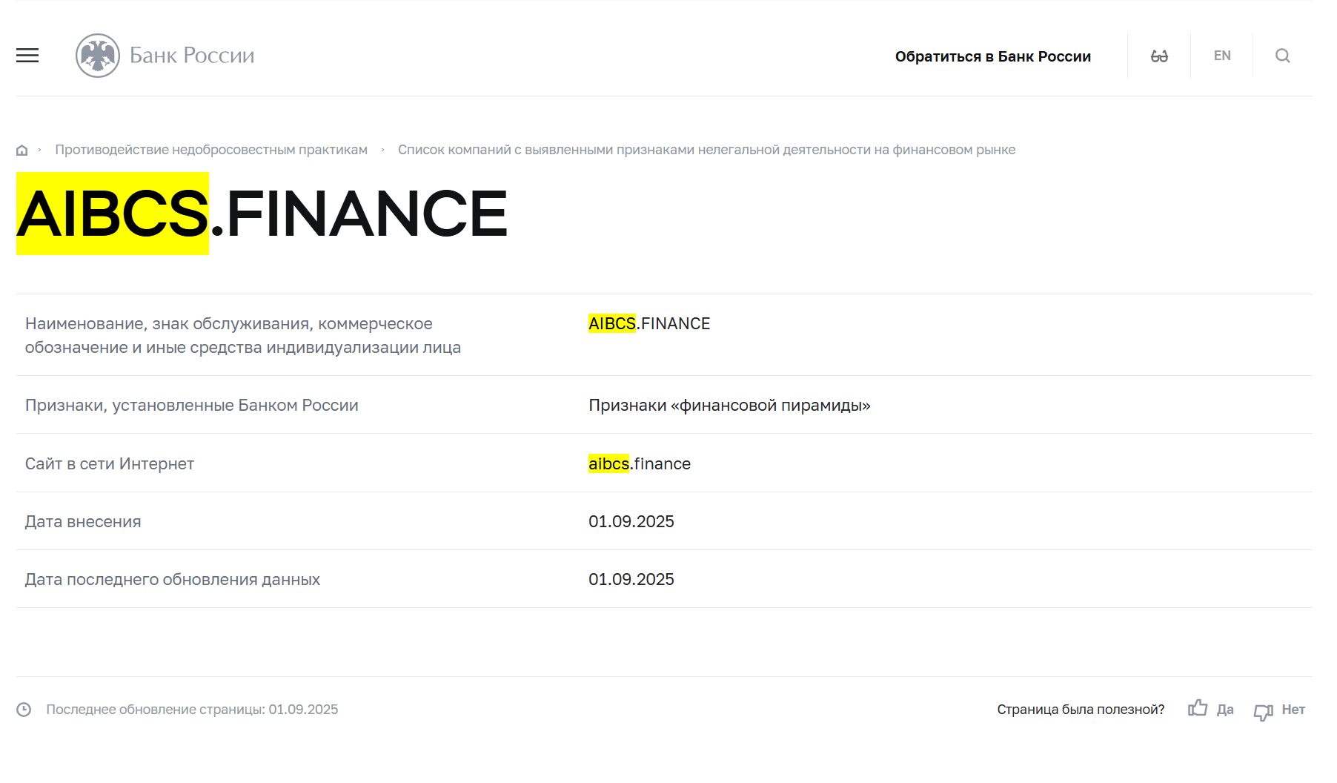1337x783 pixels.
Task: Go to home via breadcrumb house icon
Action: click(22, 151)
